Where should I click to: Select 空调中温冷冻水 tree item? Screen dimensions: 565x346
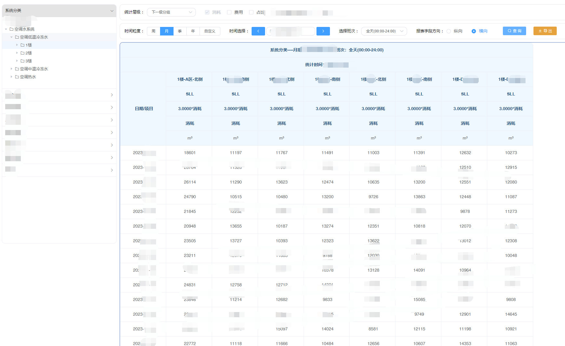click(34, 69)
